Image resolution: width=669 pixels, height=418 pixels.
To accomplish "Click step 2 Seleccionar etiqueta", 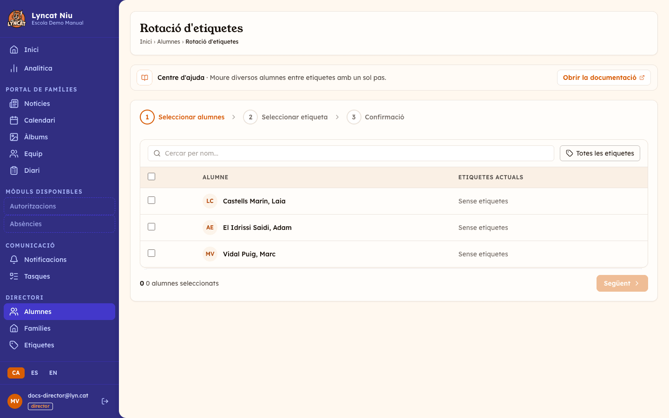I will [285, 117].
